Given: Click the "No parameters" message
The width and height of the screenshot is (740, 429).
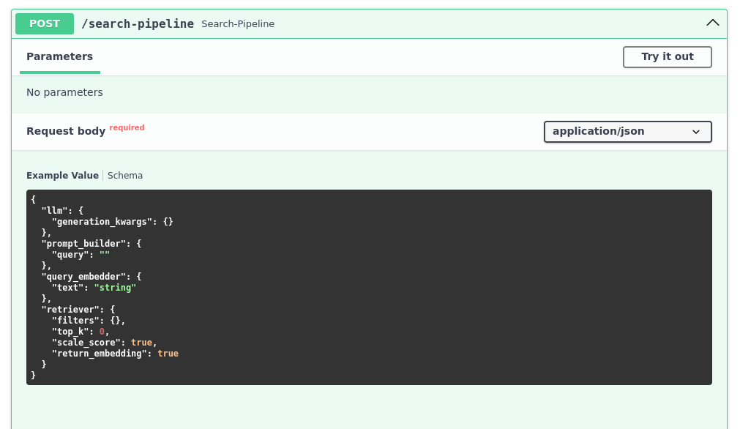Looking at the screenshot, I should (64, 92).
